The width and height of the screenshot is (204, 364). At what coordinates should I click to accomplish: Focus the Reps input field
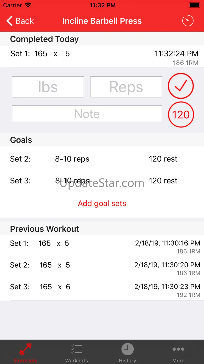click(x=126, y=87)
